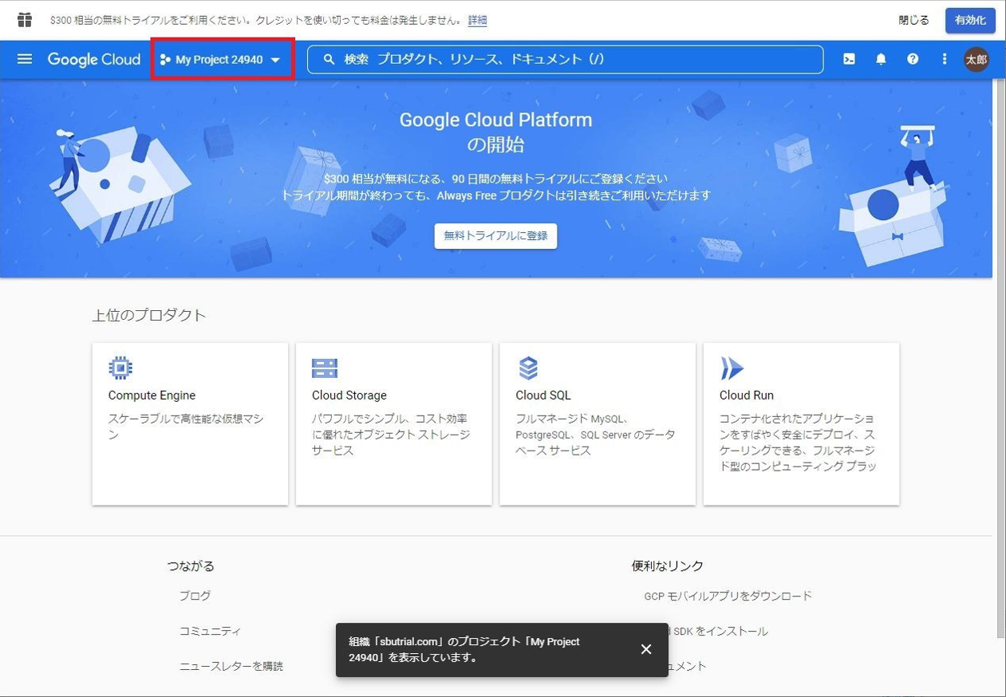Image resolution: width=1006 pixels, height=697 pixels.
Task: Open the Compute Engine product card
Action: (x=190, y=423)
